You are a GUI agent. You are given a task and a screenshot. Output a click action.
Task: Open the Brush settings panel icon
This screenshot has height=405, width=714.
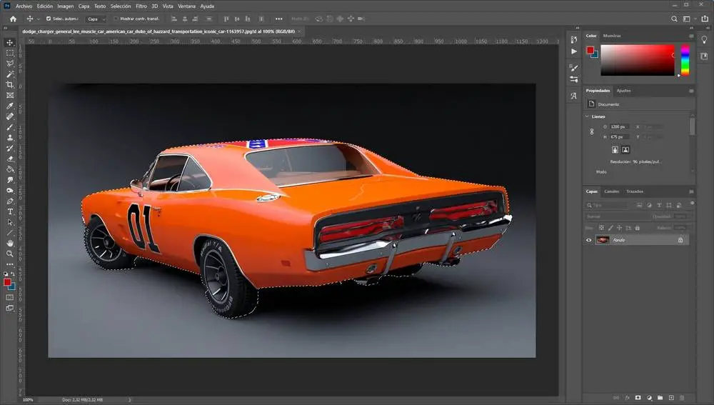point(574,68)
